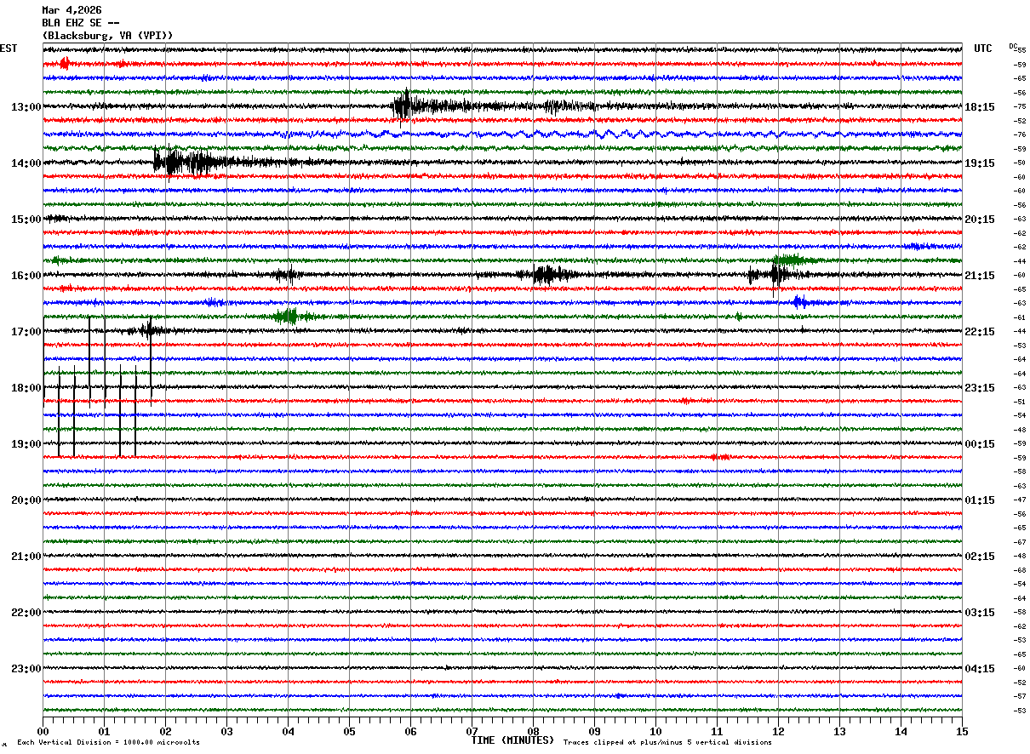Click the 04:15 UTC time label
Image resolution: width=1030 pixels, height=754 pixels.
[980, 669]
